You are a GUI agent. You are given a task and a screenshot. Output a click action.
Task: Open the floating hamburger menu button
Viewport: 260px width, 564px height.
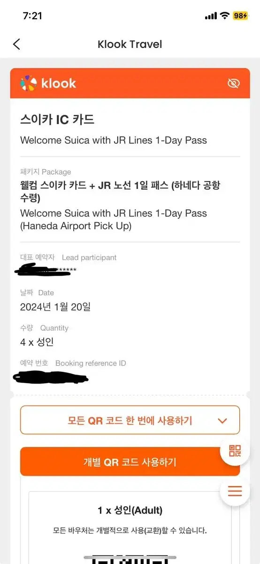[x=235, y=491]
